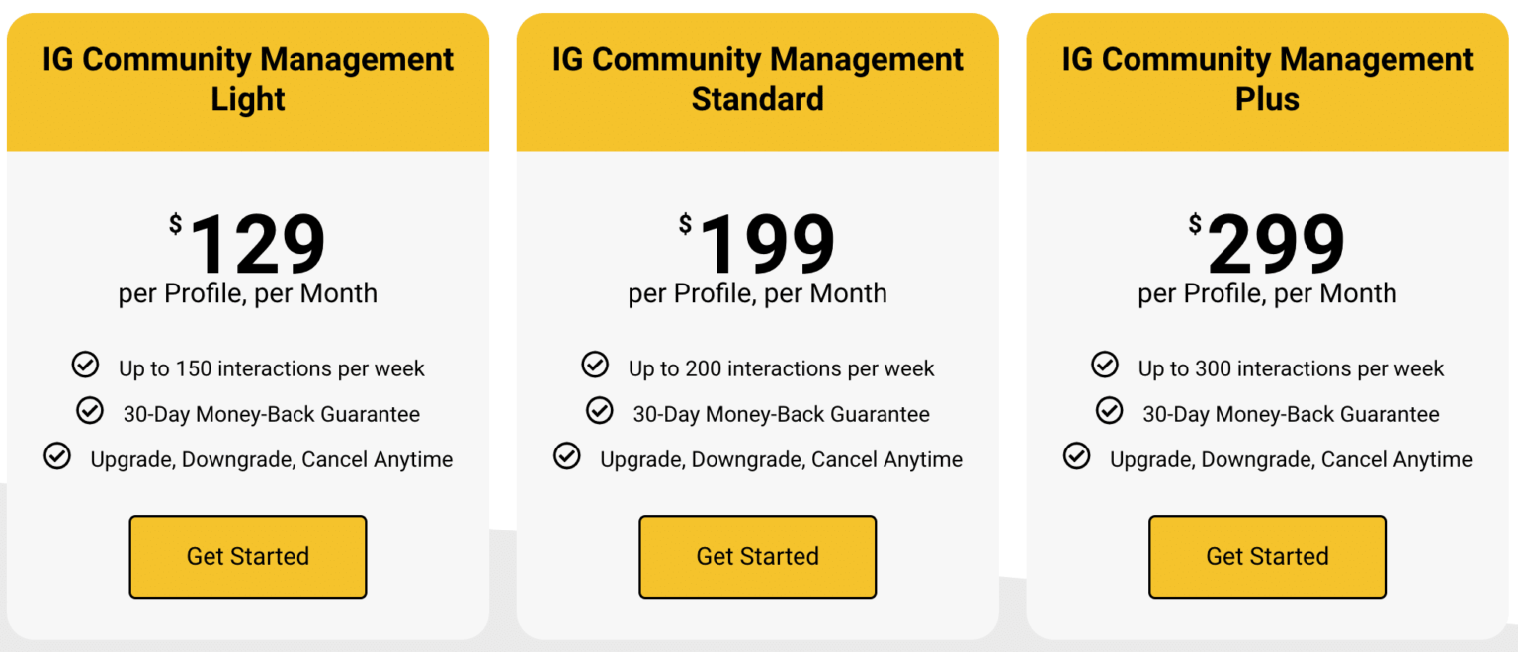
Task: Click the checkmark beside '300 interactions per week'
Action: 1105,365
